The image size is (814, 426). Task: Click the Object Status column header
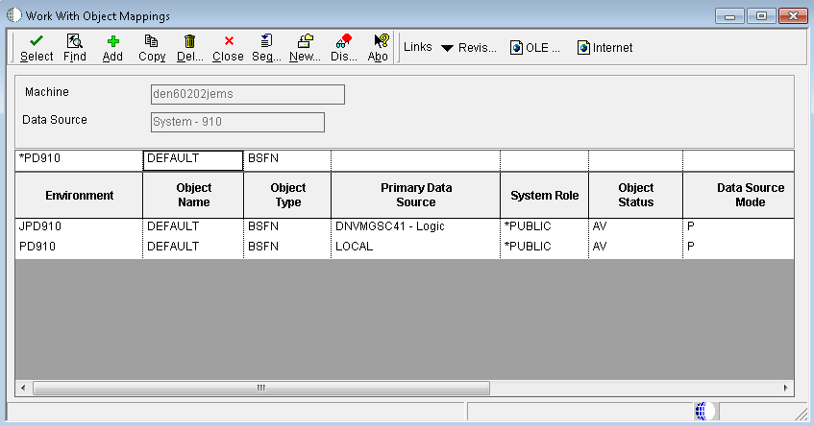(636, 196)
